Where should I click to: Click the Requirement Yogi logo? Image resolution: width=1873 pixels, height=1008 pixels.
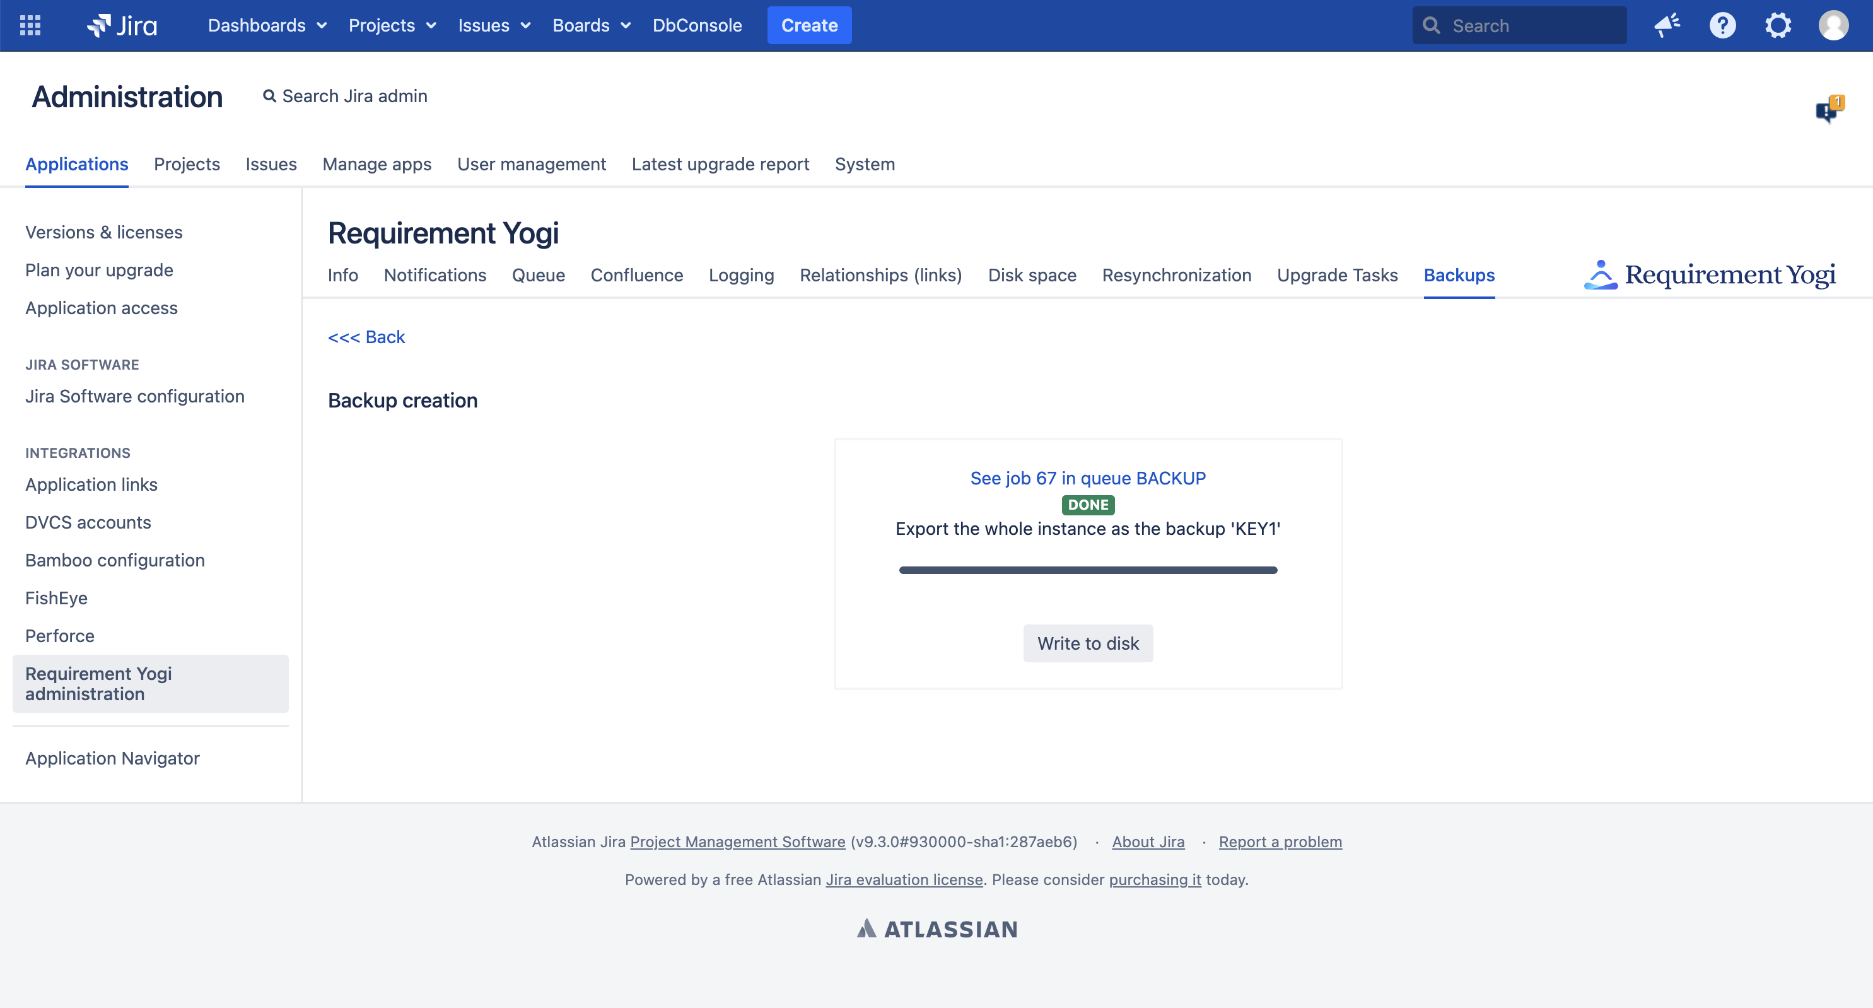[x=1710, y=275]
